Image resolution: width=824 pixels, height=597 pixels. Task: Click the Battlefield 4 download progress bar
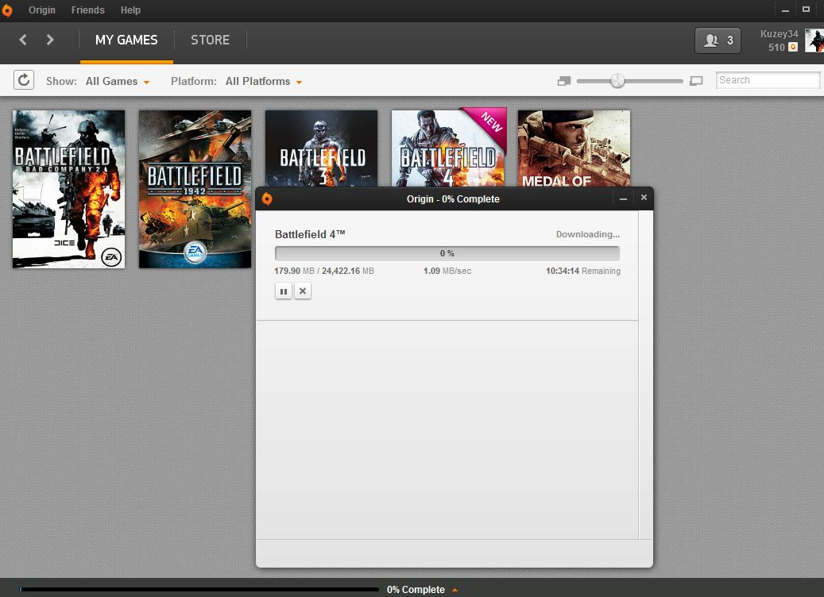pos(447,253)
